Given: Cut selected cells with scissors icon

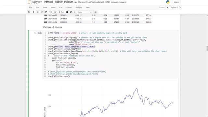Looking at the screenshot, I should coord(38,12).
